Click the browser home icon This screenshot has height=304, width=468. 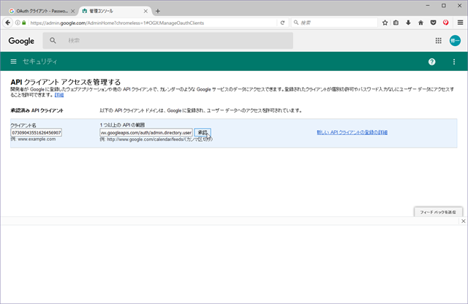(422, 23)
